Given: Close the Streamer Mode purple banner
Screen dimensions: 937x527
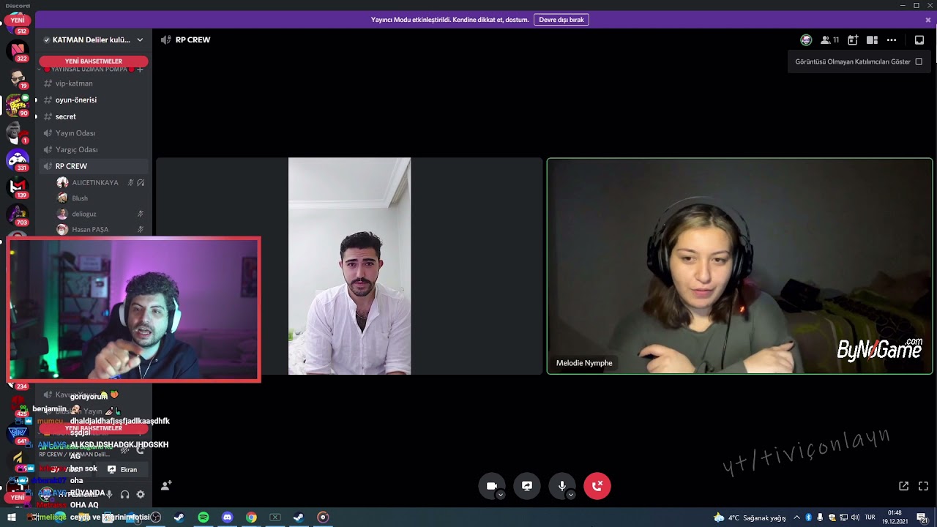Looking at the screenshot, I should (928, 20).
